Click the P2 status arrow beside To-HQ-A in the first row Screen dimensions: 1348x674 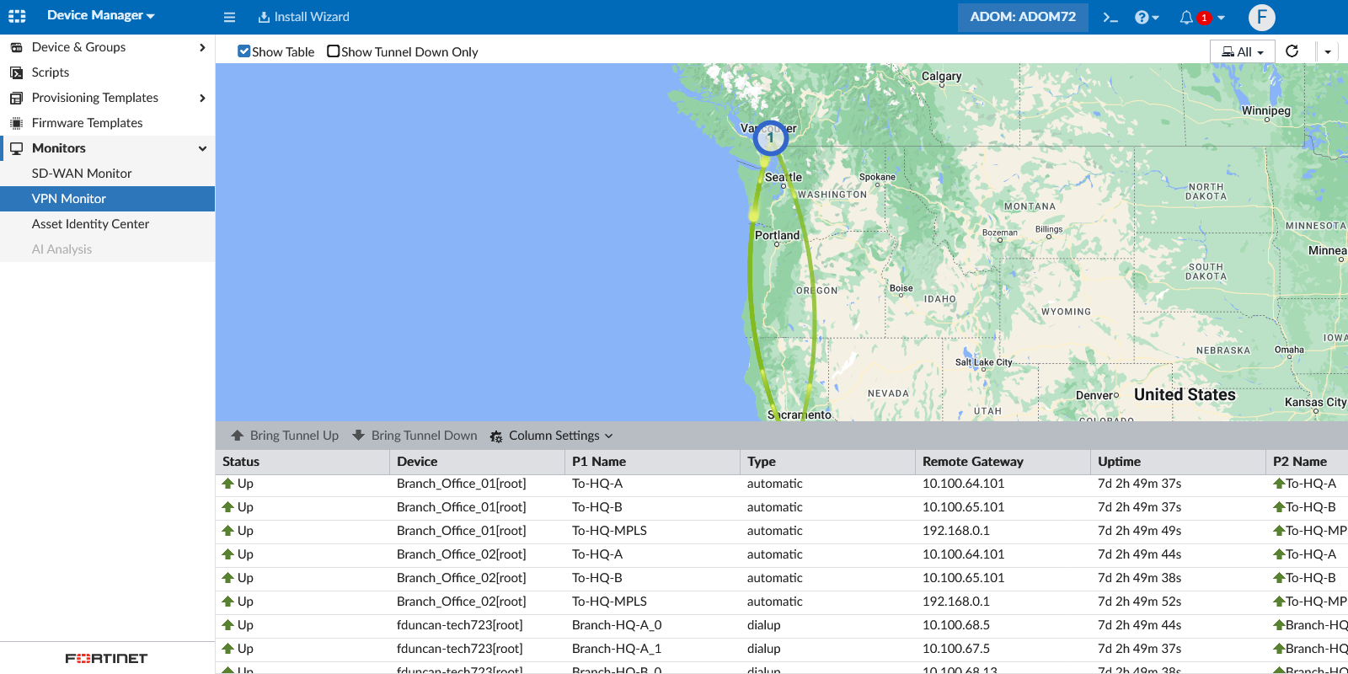[x=1279, y=484]
